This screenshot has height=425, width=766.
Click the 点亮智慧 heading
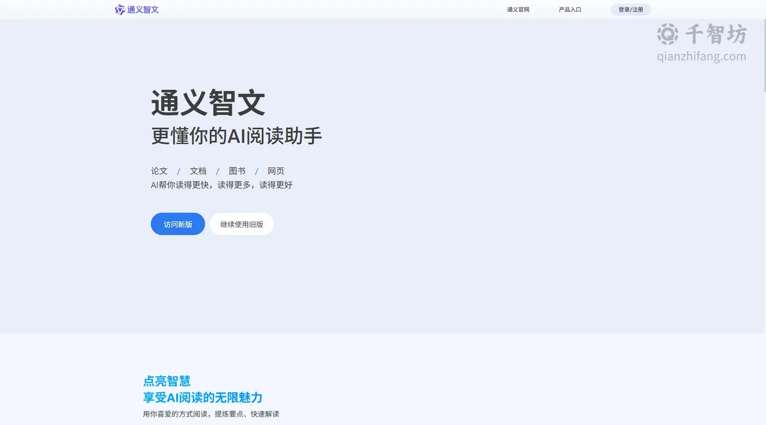tap(167, 381)
